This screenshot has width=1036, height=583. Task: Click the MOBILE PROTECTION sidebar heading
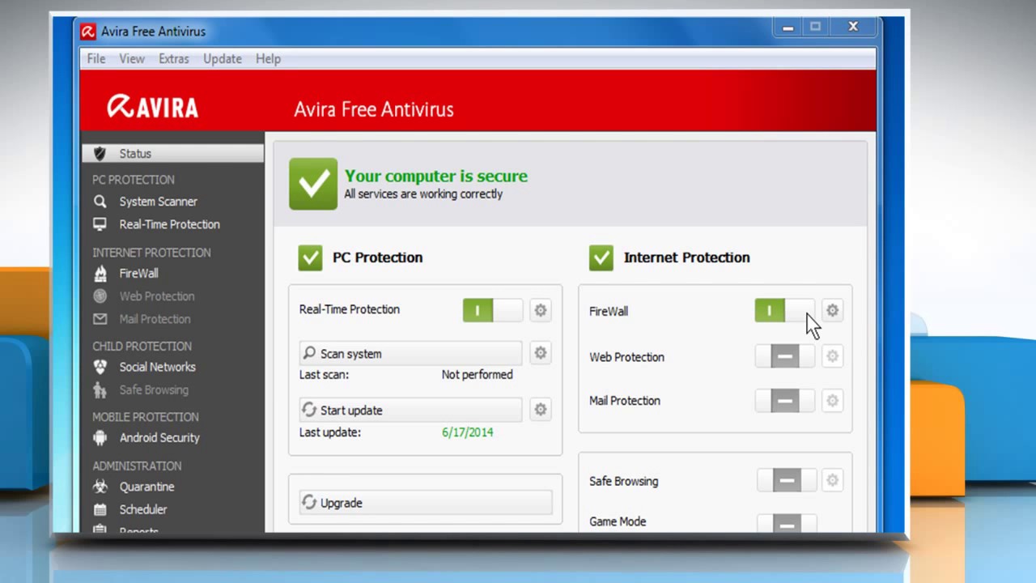tap(145, 417)
